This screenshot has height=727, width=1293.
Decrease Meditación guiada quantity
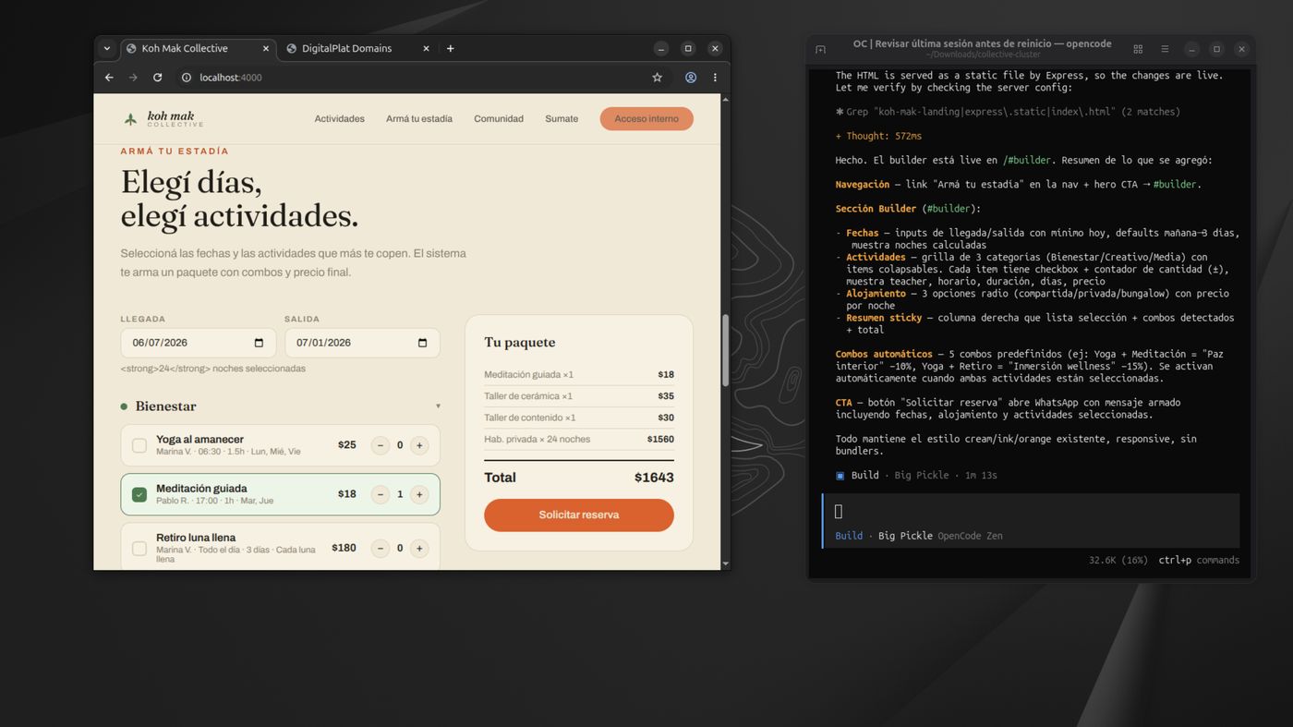(381, 494)
